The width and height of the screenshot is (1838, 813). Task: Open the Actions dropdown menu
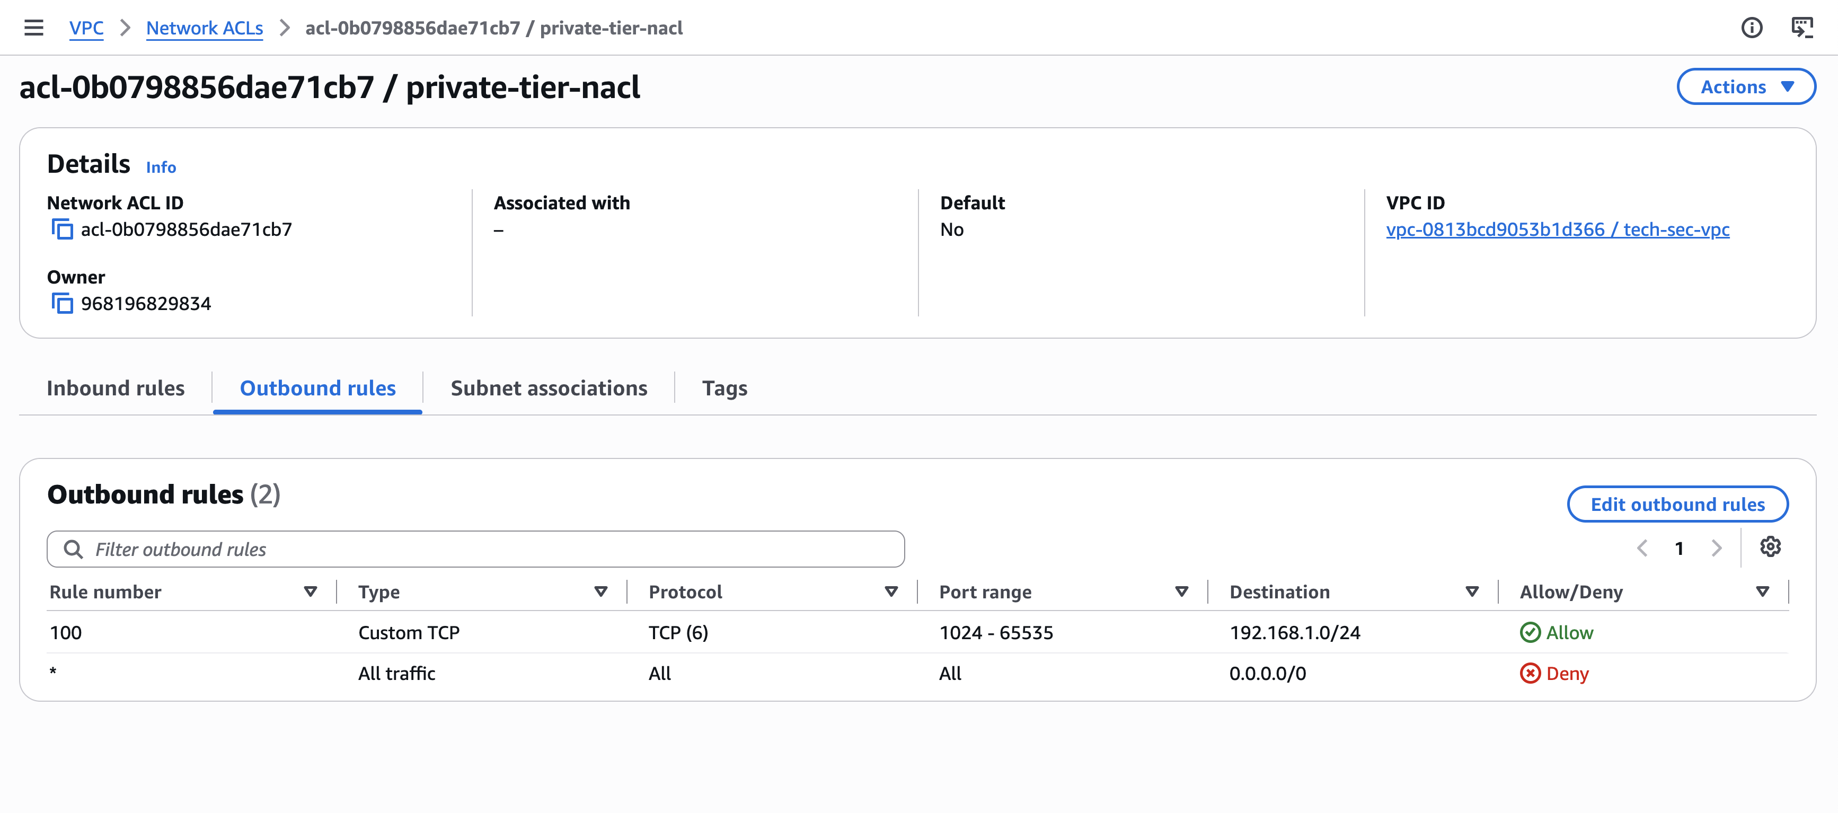point(1746,87)
